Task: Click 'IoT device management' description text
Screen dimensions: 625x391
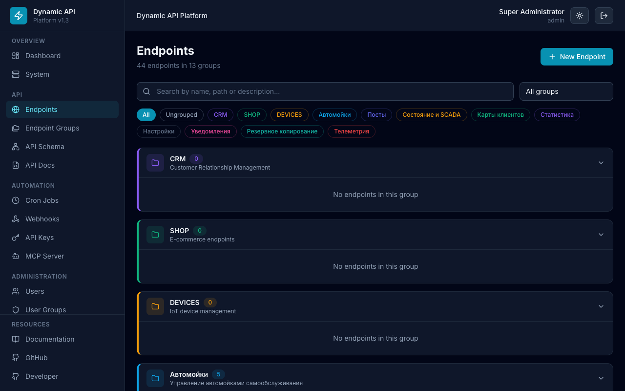Action: 203,311
